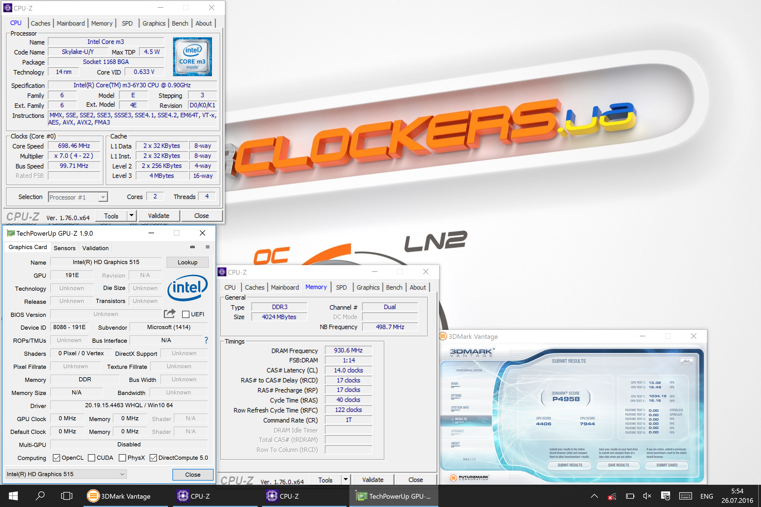Click Validate in the Memory CPU-Z window
This screenshot has width=761, height=507.
click(x=373, y=480)
